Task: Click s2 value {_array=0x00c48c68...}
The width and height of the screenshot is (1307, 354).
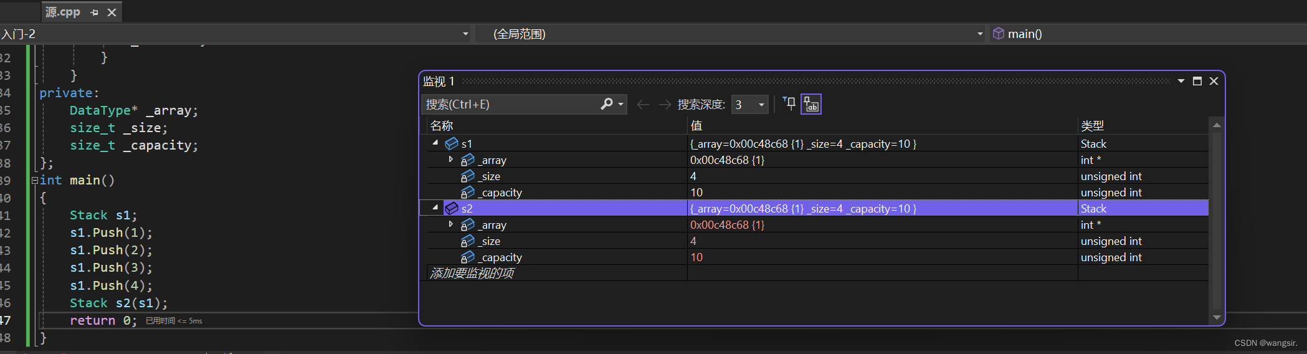Action: click(x=803, y=209)
